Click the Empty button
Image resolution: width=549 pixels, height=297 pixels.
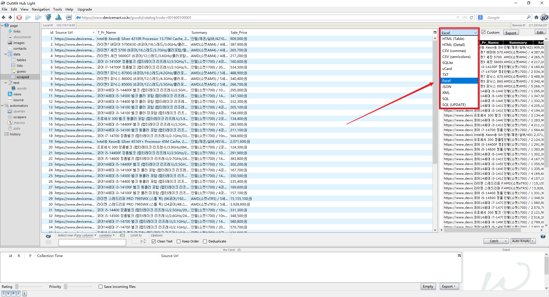pyautogui.click(x=428, y=286)
